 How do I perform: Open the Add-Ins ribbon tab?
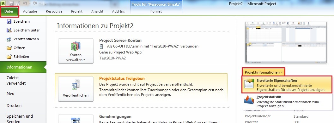click(118, 11)
